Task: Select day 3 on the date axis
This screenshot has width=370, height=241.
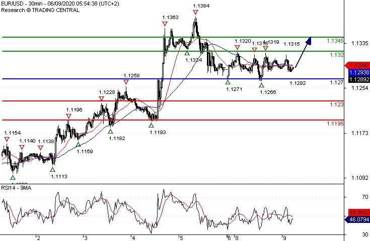Action: pos(86,238)
